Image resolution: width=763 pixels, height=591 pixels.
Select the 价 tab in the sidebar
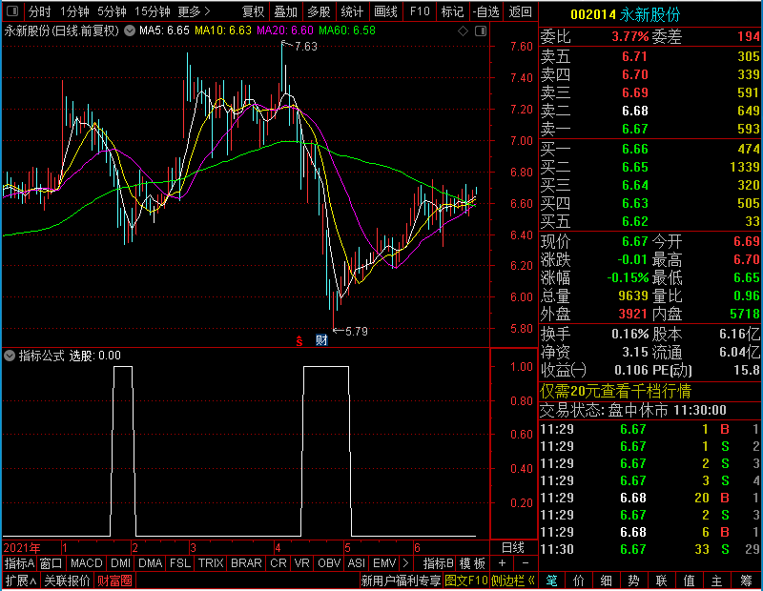(x=579, y=581)
